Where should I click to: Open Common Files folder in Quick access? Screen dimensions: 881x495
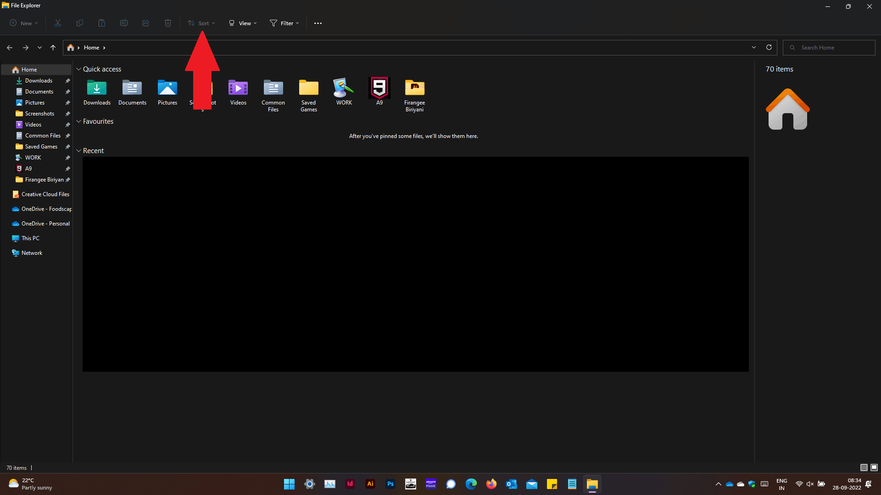click(x=273, y=95)
